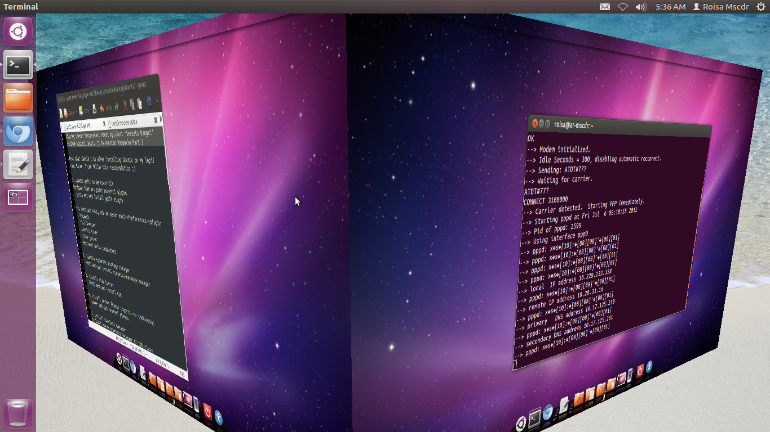Open the Roisa Mscdr user menu
Screen dimensions: 770x432
[x=720, y=7]
